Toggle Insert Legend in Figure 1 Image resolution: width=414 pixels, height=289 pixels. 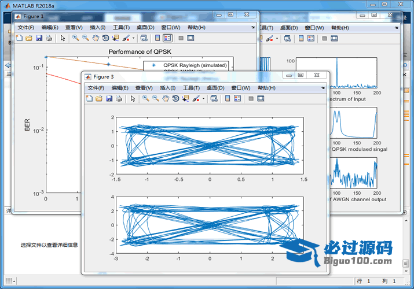click(x=167, y=38)
